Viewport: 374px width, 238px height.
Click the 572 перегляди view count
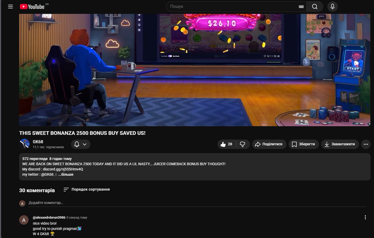click(x=35, y=159)
